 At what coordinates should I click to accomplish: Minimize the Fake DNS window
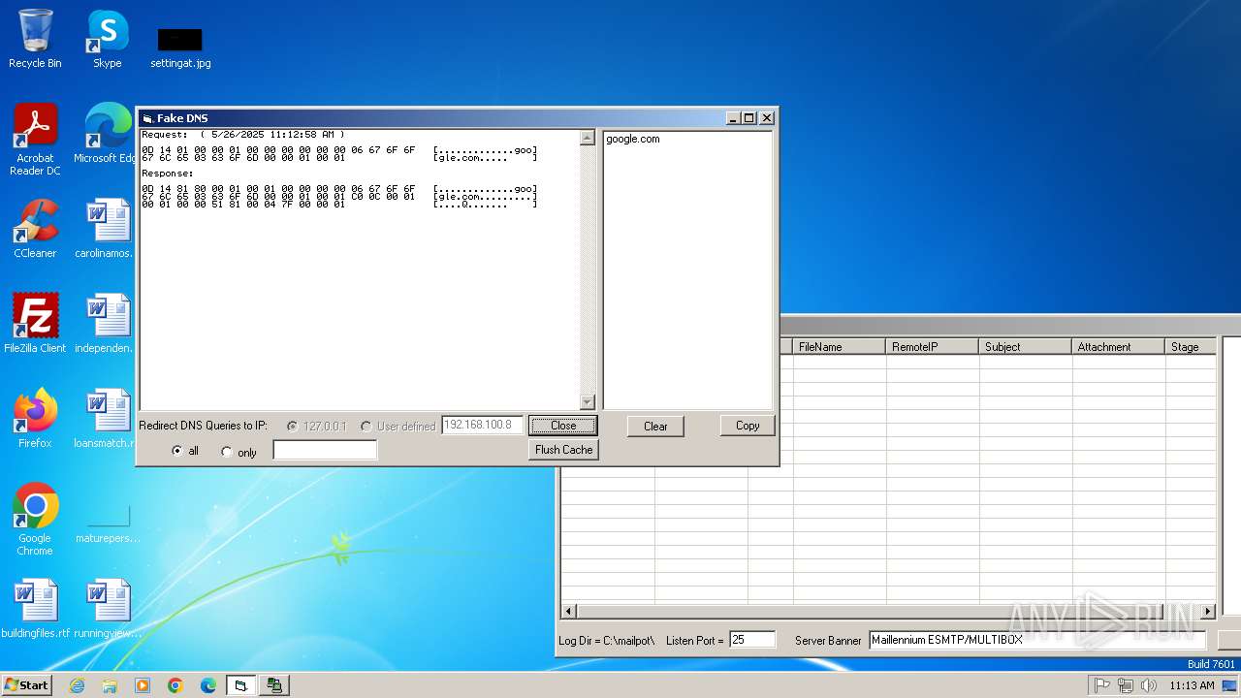click(x=734, y=117)
